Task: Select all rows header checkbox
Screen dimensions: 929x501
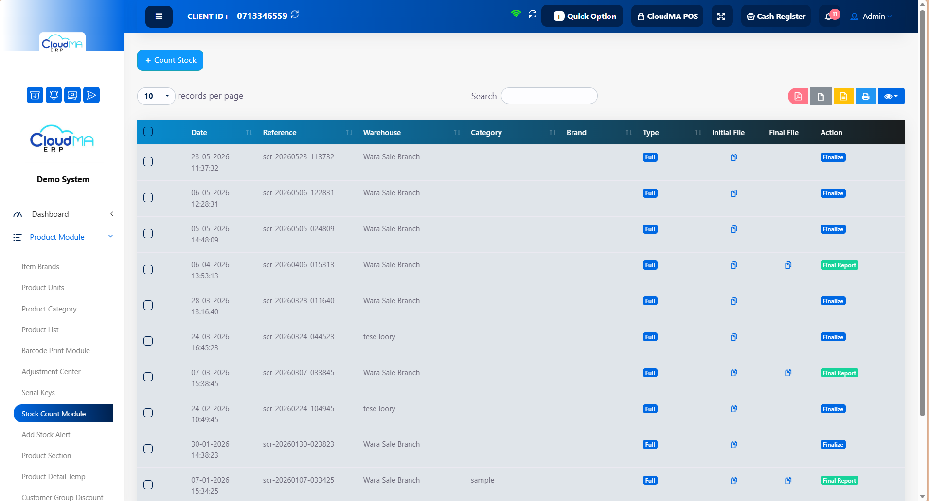Action: pos(148,132)
